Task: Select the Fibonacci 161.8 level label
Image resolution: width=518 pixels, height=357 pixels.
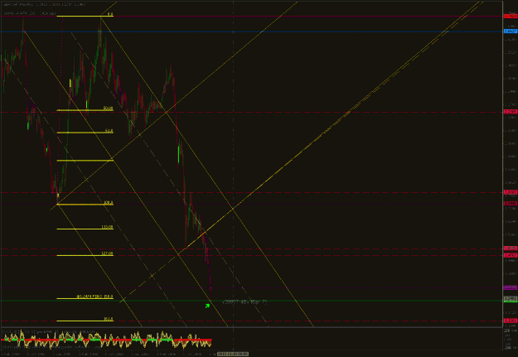Action: click(x=109, y=319)
